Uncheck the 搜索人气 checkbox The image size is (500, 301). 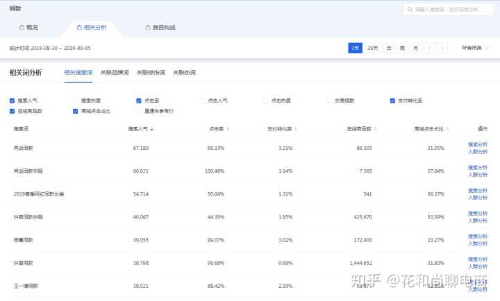(x=12, y=101)
